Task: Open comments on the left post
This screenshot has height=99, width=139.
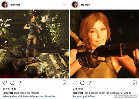Action: (x=12, y=83)
